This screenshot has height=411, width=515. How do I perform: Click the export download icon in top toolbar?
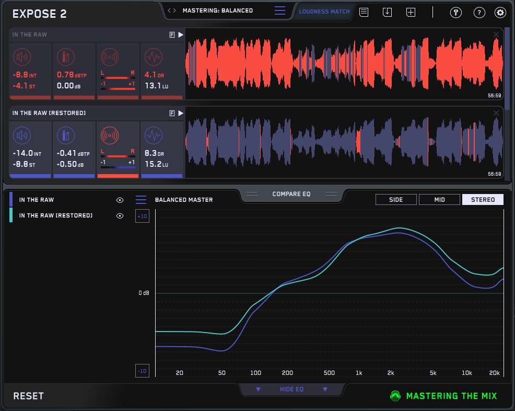[x=387, y=12]
